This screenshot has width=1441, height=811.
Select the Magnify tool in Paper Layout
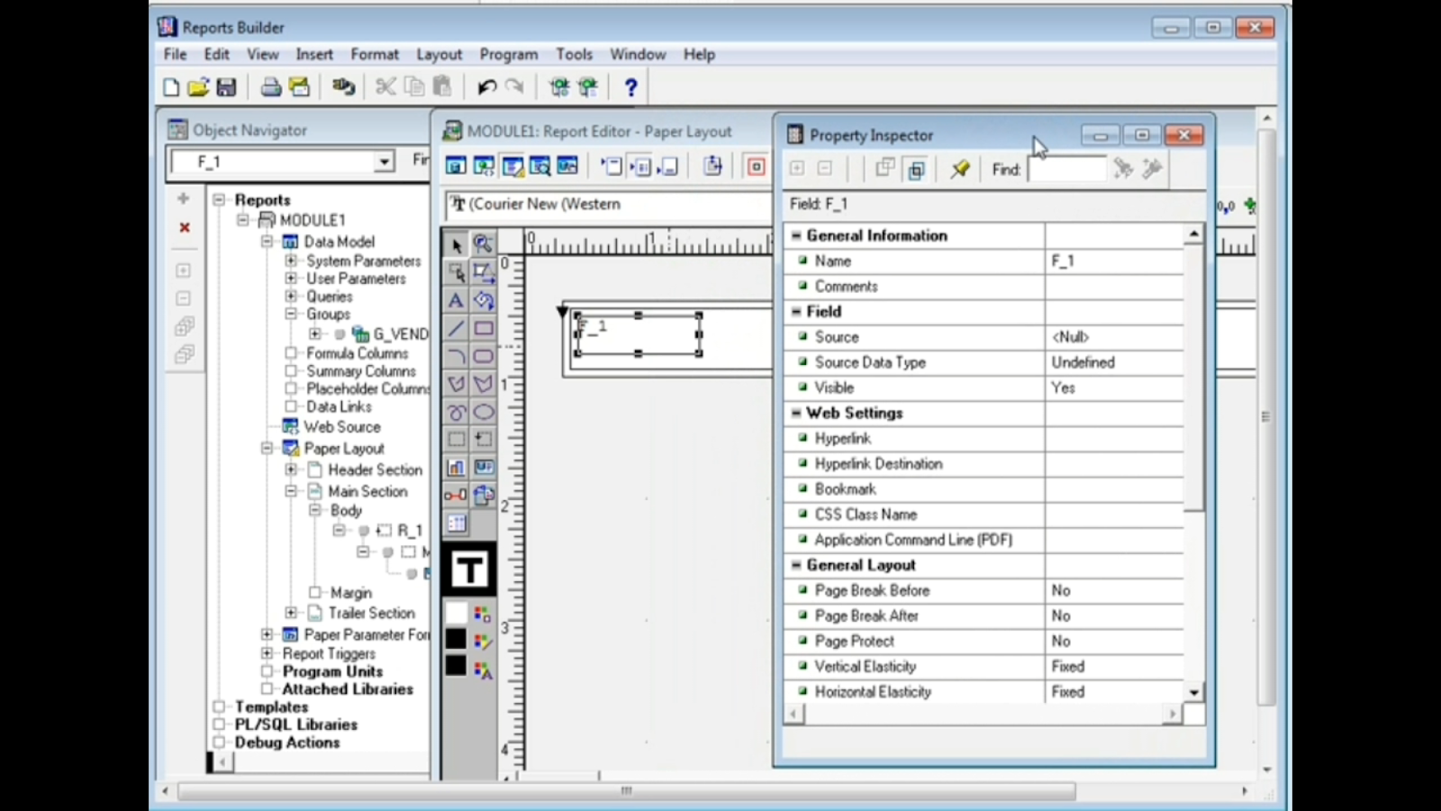484,244
